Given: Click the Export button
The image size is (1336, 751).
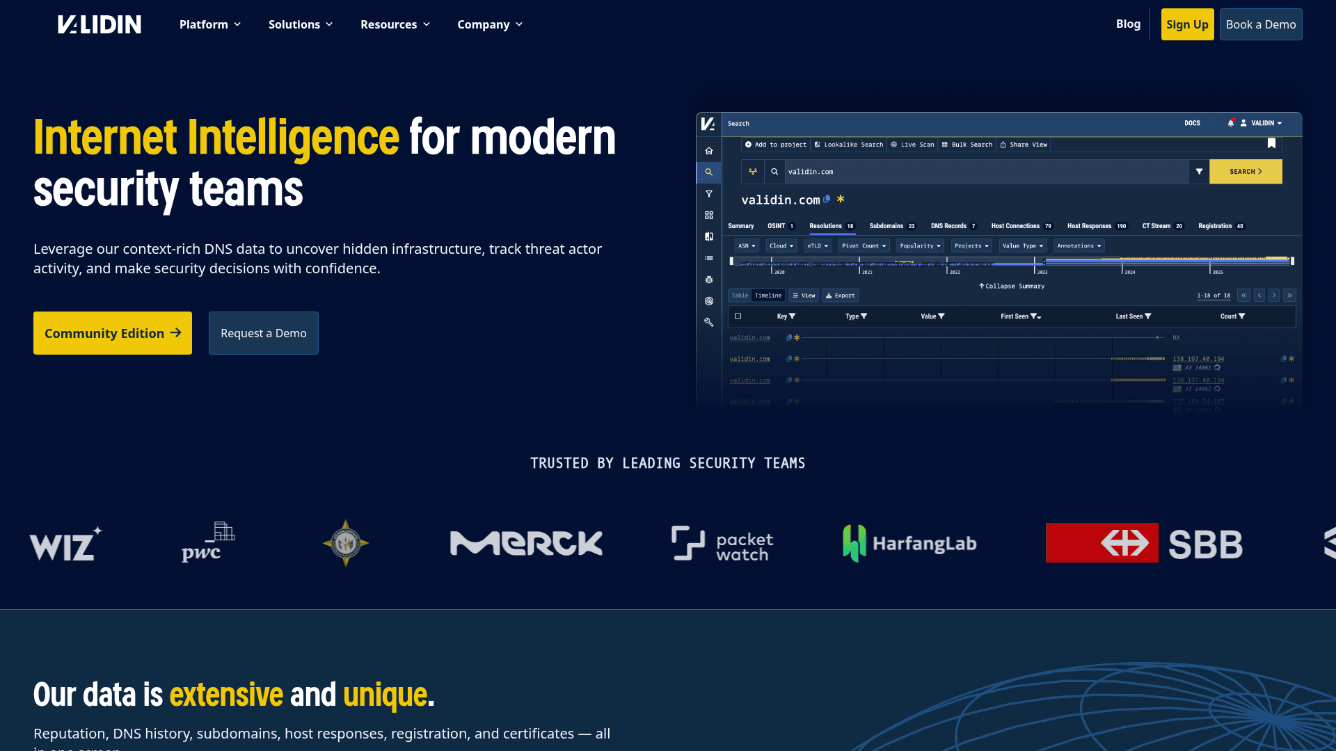Looking at the screenshot, I should (x=841, y=296).
